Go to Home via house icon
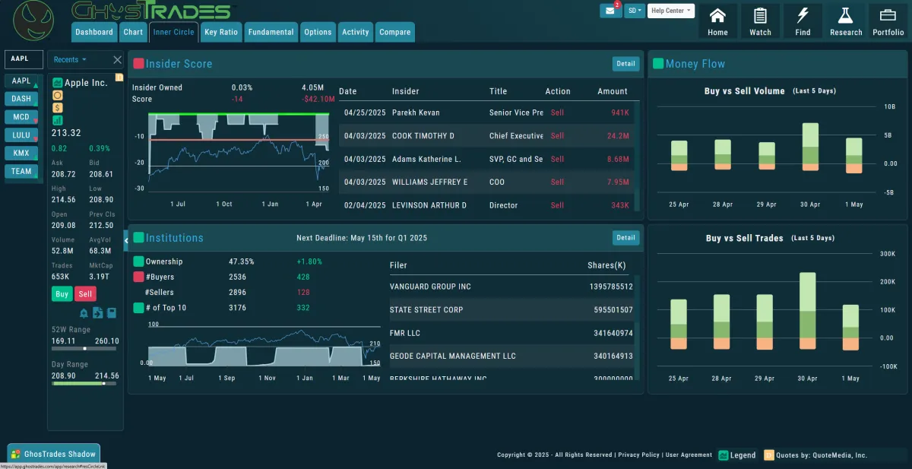 (717, 15)
